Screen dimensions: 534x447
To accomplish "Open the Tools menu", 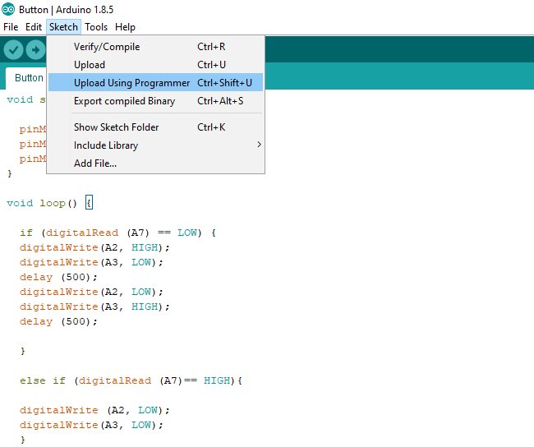I will (96, 27).
